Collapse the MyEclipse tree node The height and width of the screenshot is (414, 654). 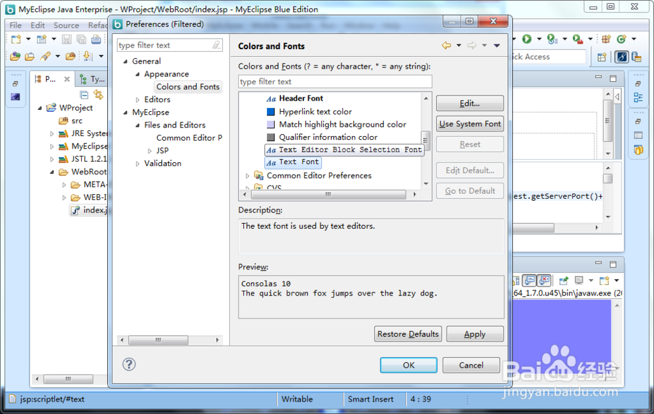click(x=126, y=112)
